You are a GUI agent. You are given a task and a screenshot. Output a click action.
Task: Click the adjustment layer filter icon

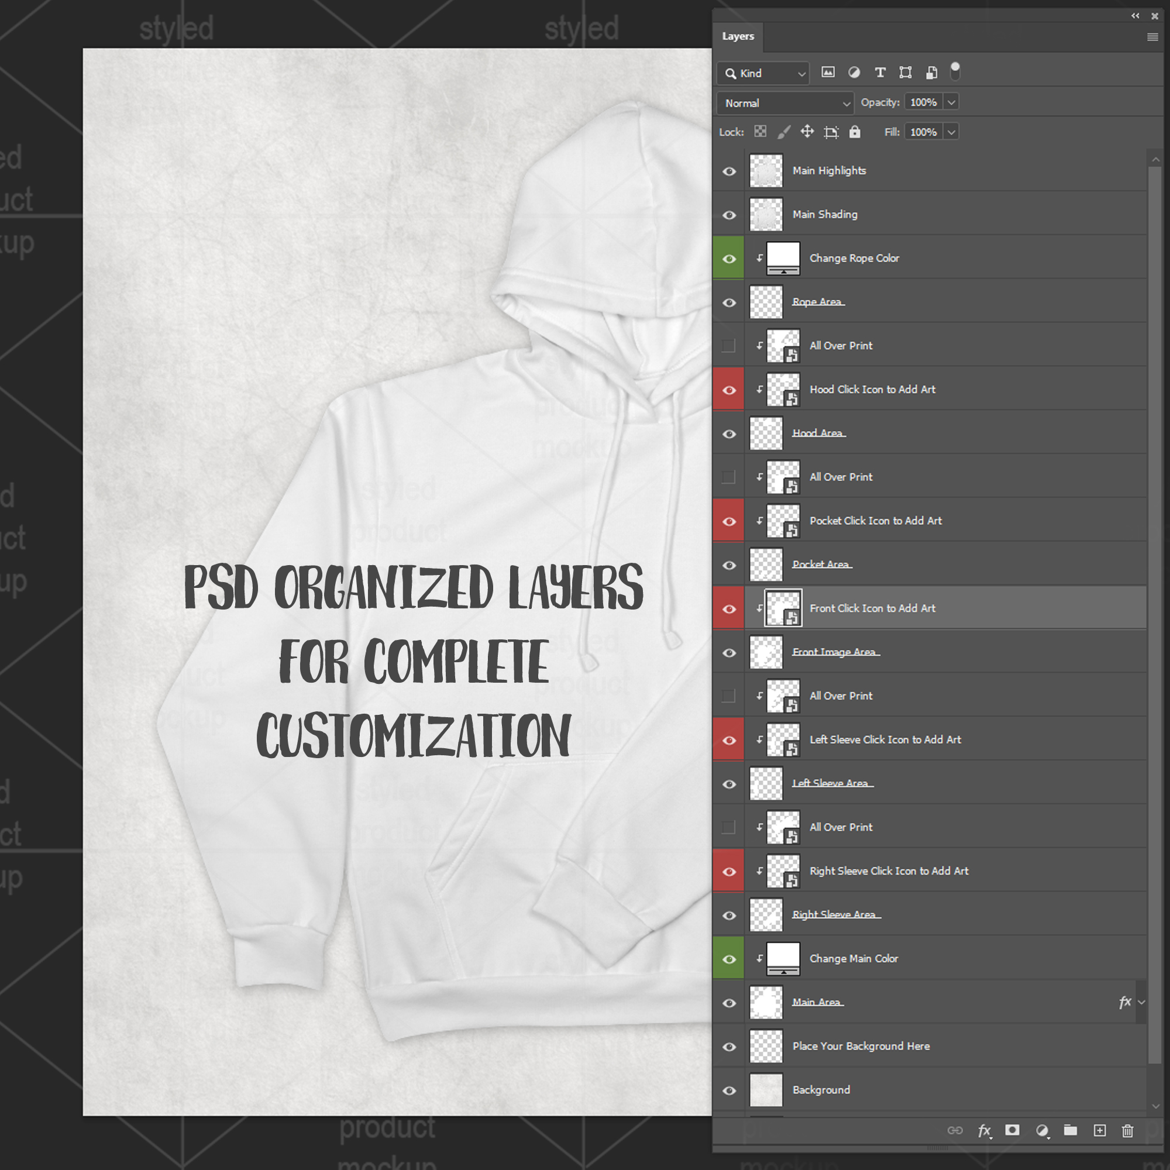click(x=854, y=73)
